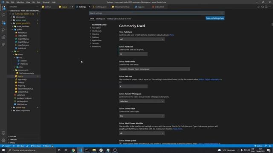Open the Selection menu

(20, 2)
